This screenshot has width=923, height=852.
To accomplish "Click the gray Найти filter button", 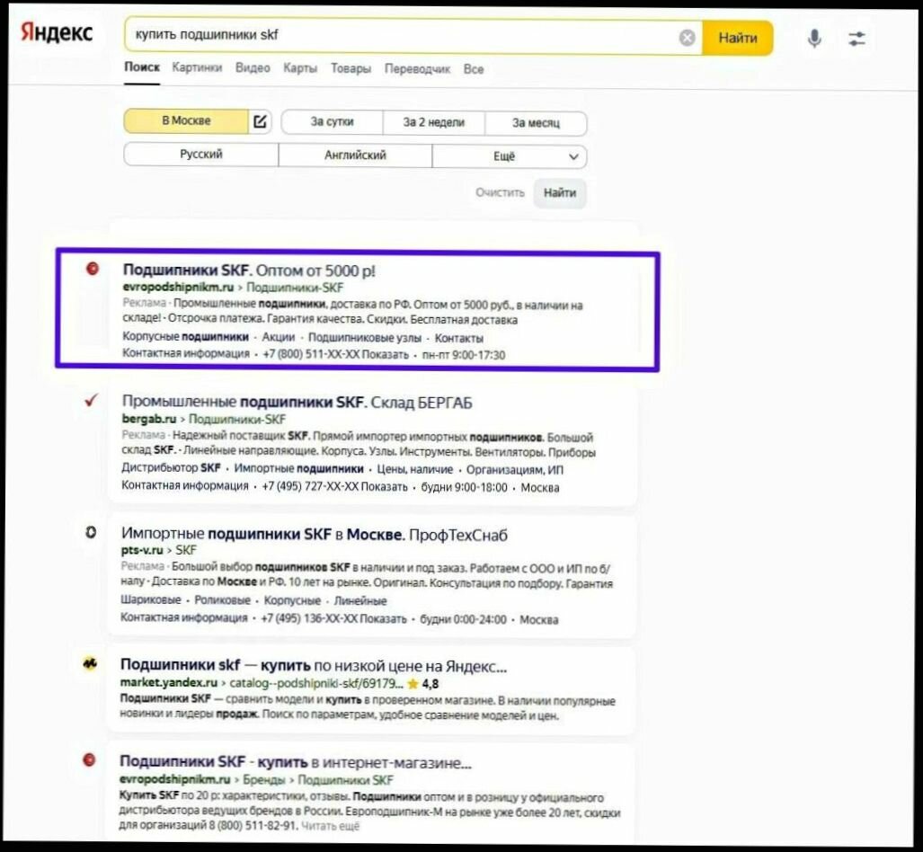I will click(560, 193).
